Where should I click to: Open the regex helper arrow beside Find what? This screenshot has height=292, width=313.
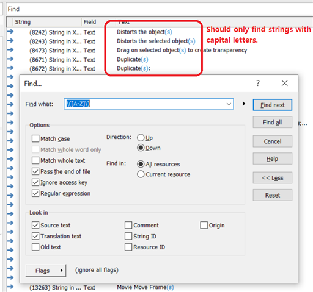(x=244, y=104)
